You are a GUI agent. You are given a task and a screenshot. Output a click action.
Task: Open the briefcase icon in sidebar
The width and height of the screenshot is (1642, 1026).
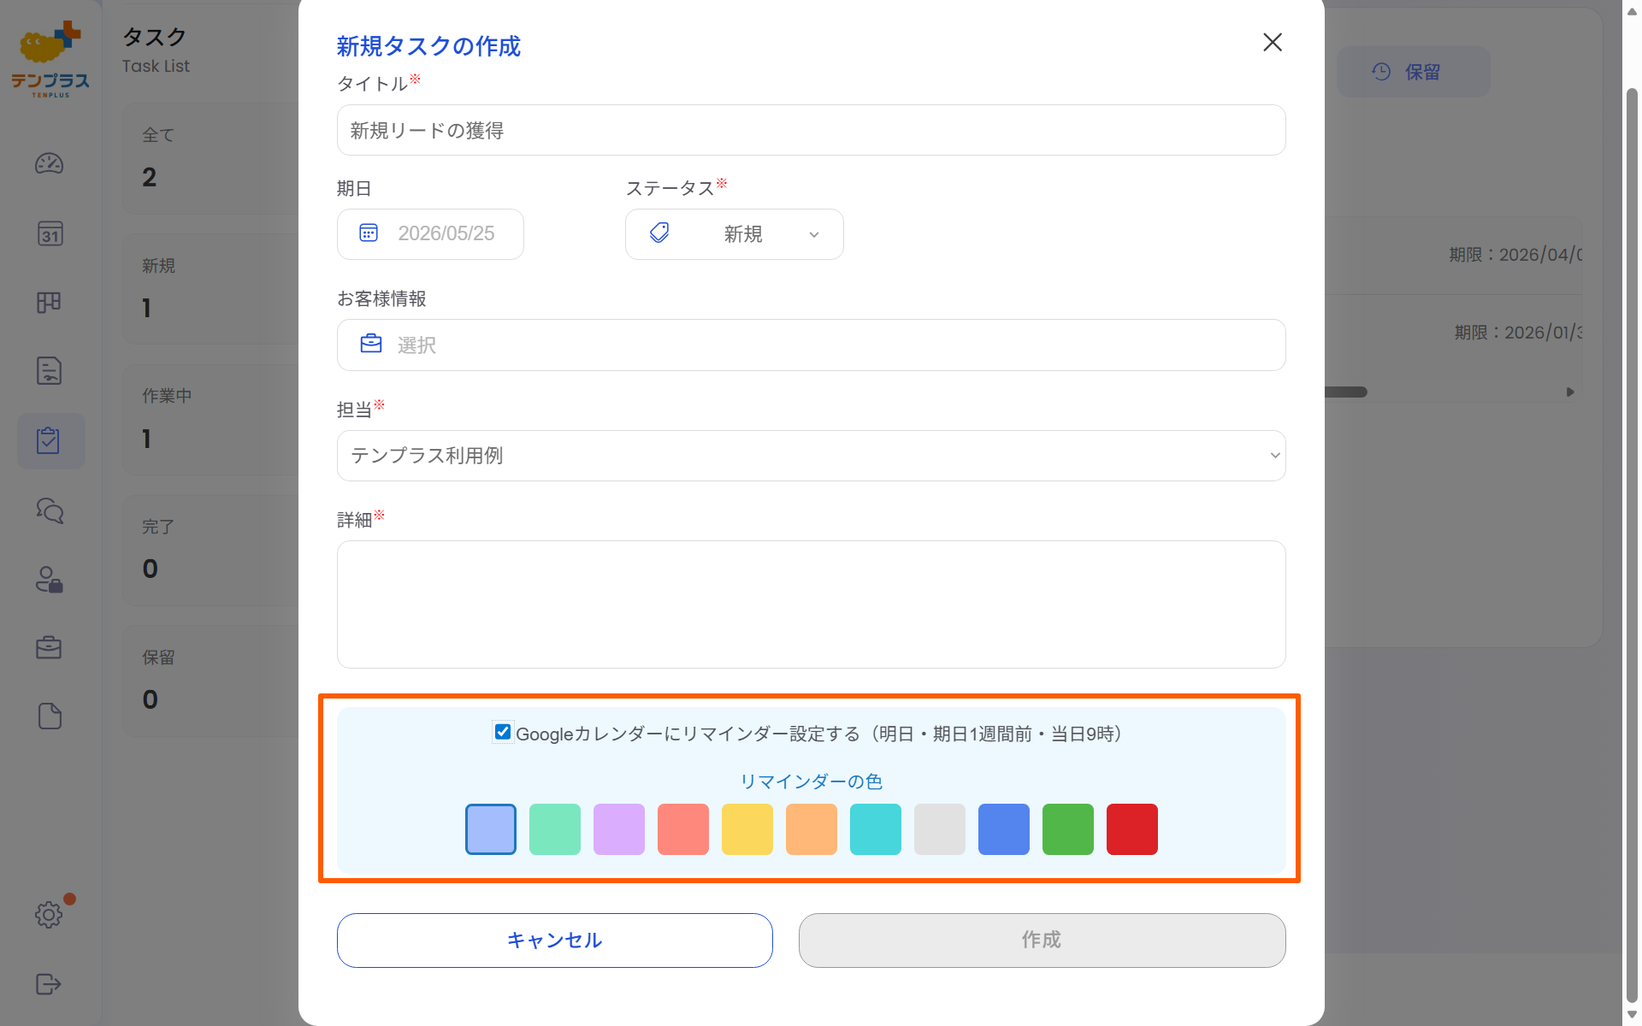[x=49, y=647]
